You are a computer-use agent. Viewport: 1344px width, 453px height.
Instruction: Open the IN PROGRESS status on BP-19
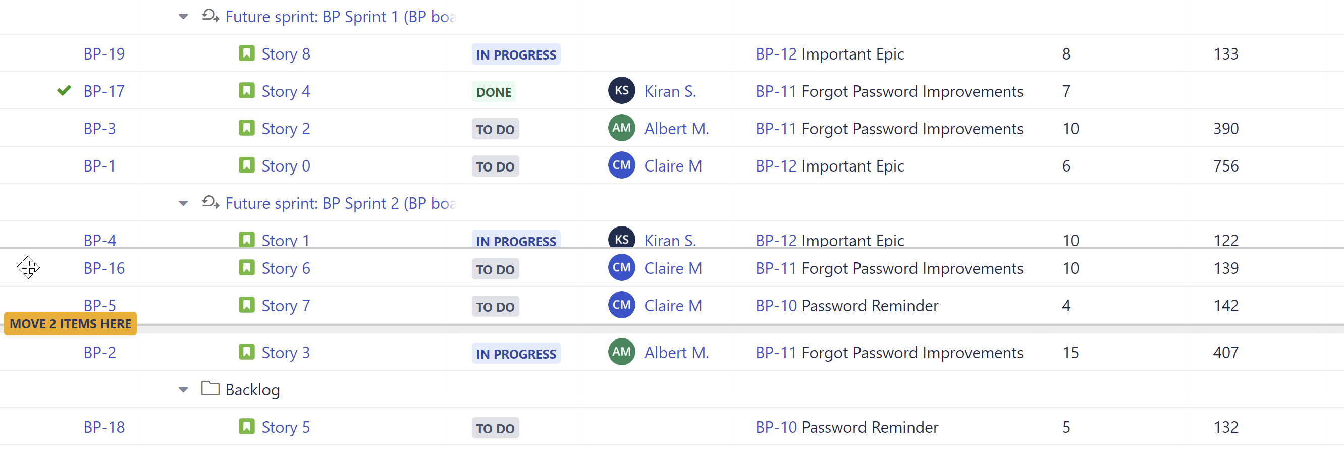[x=515, y=53]
